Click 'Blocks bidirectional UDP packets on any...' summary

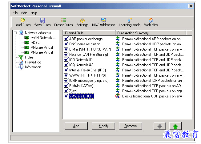click(153, 96)
